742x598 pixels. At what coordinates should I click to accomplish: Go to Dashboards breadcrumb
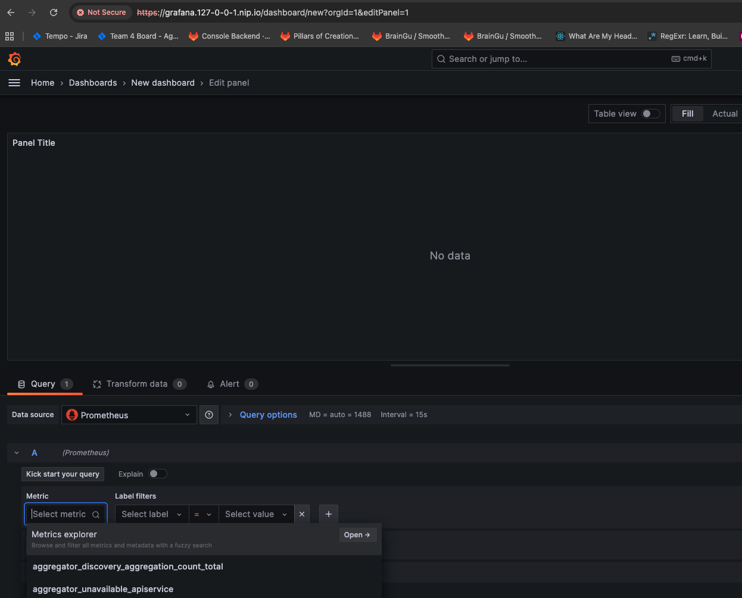93,83
